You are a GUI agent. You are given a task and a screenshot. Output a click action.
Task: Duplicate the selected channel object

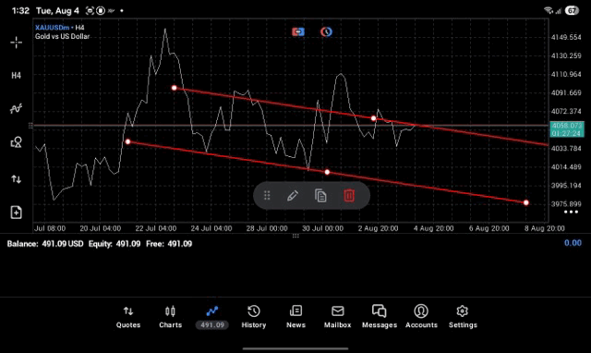click(x=320, y=195)
